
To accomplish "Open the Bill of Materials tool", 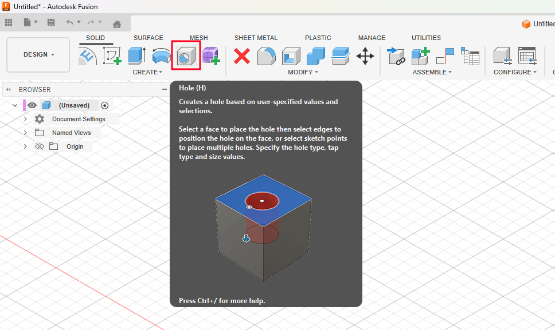I will 470,56.
